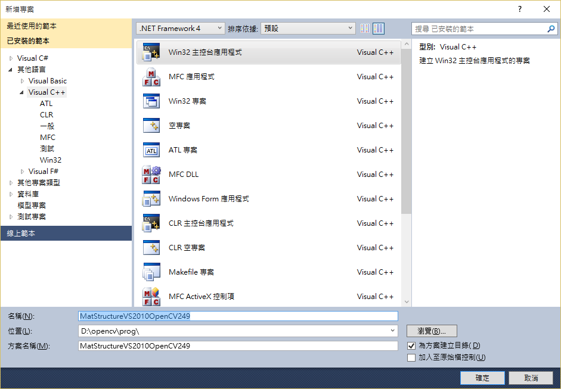Choose the ATL 專案 template icon
This screenshot has height=389, width=561.
coord(151,150)
